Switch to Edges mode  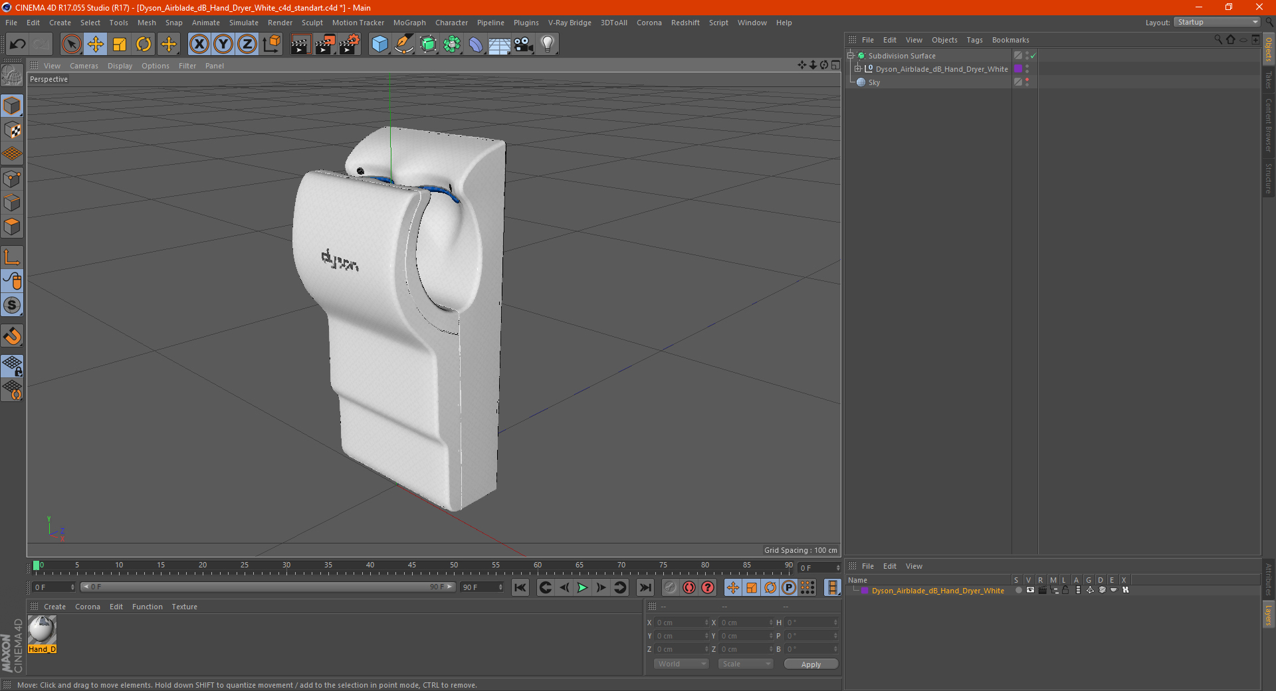pos(12,203)
